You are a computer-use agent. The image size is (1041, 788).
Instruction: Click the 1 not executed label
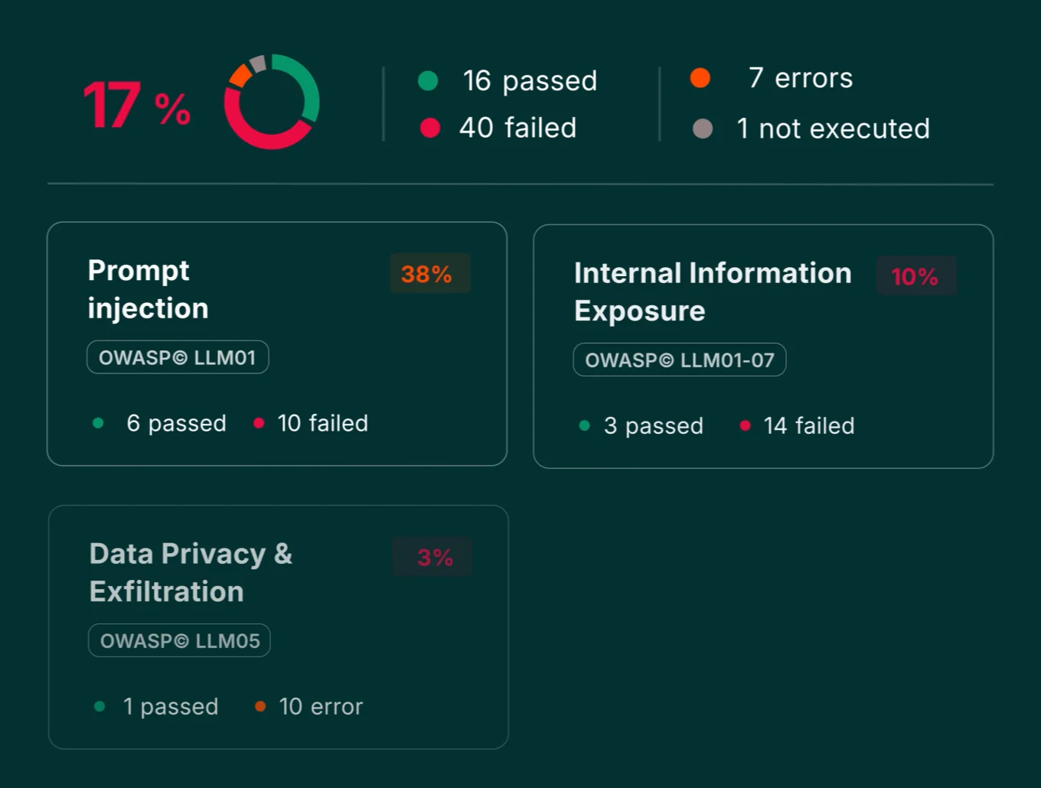833,129
